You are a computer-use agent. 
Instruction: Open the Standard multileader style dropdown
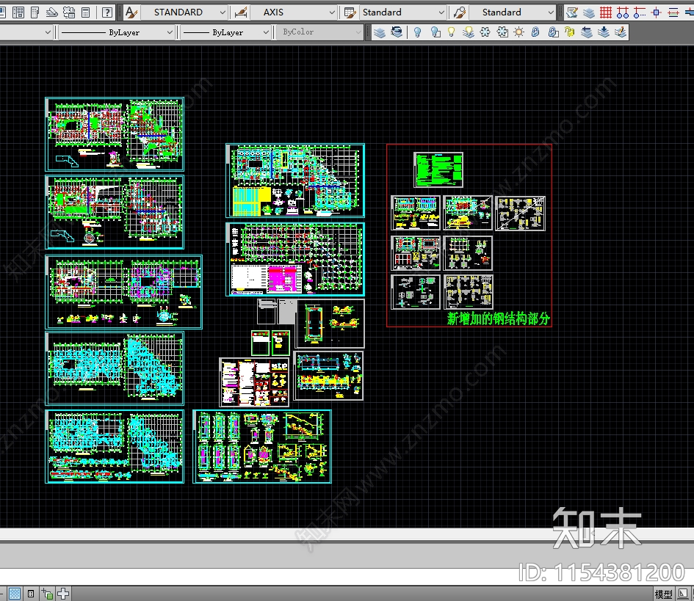[x=551, y=12]
